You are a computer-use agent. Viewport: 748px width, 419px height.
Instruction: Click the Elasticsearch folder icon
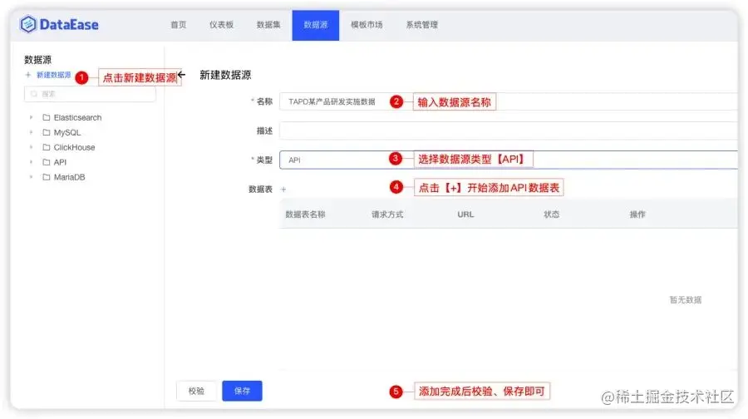[47, 117]
